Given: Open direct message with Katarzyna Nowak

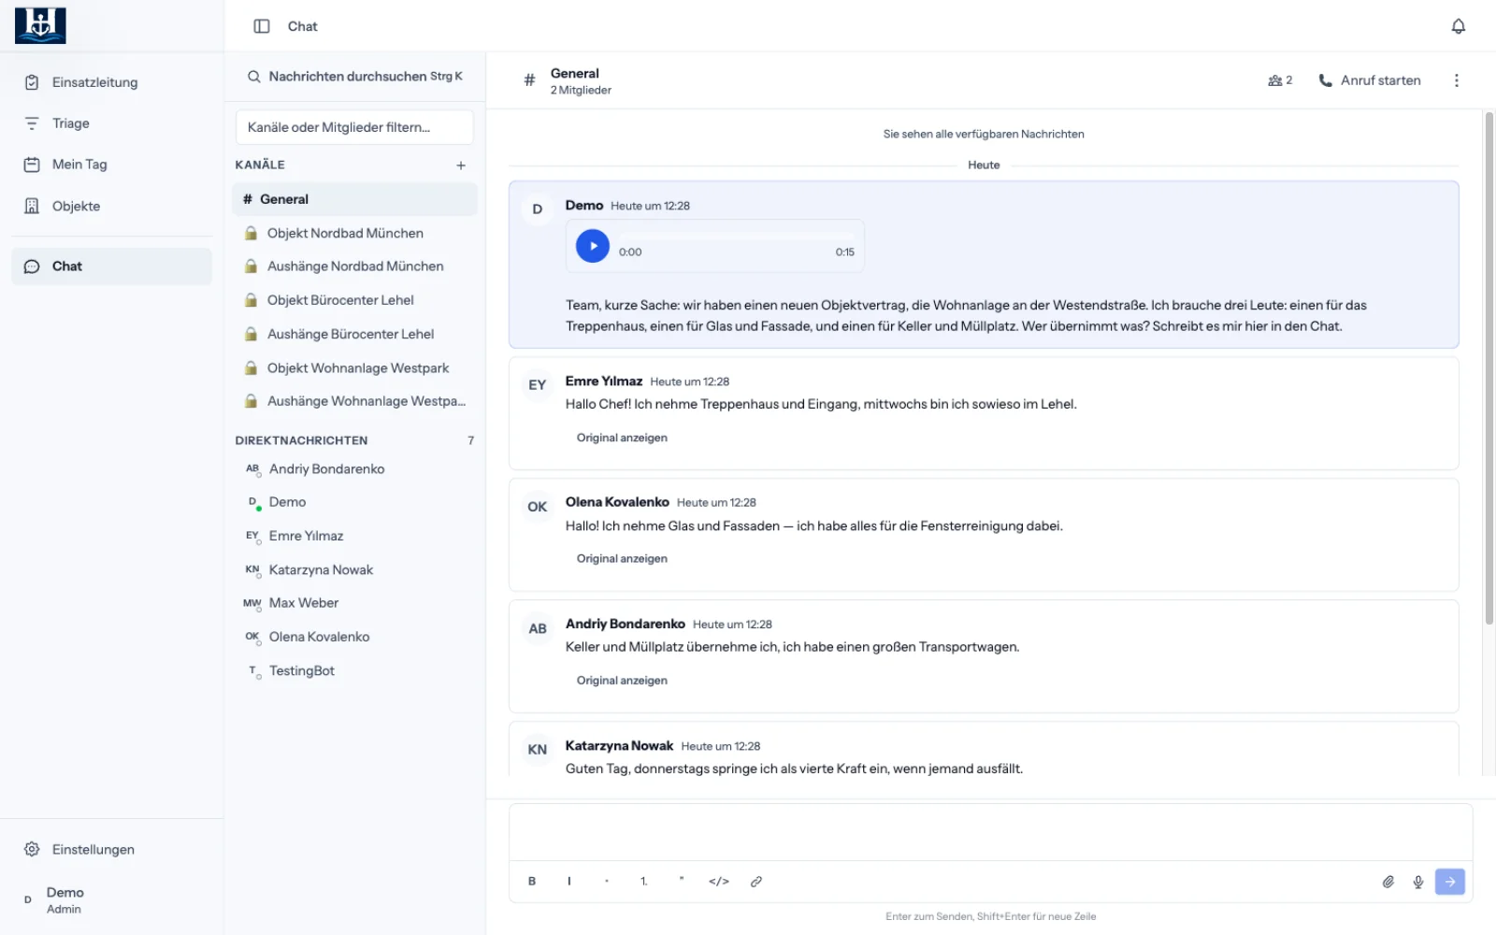Looking at the screenshot, I should click(x=354, y=570).
